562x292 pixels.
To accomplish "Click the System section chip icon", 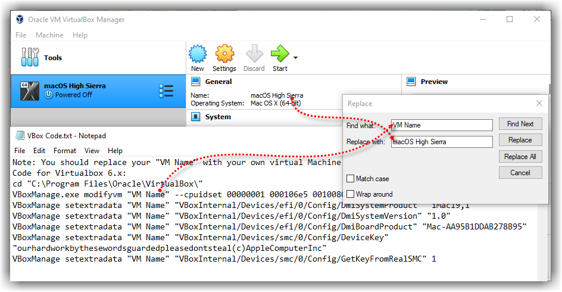I will 196,117.
